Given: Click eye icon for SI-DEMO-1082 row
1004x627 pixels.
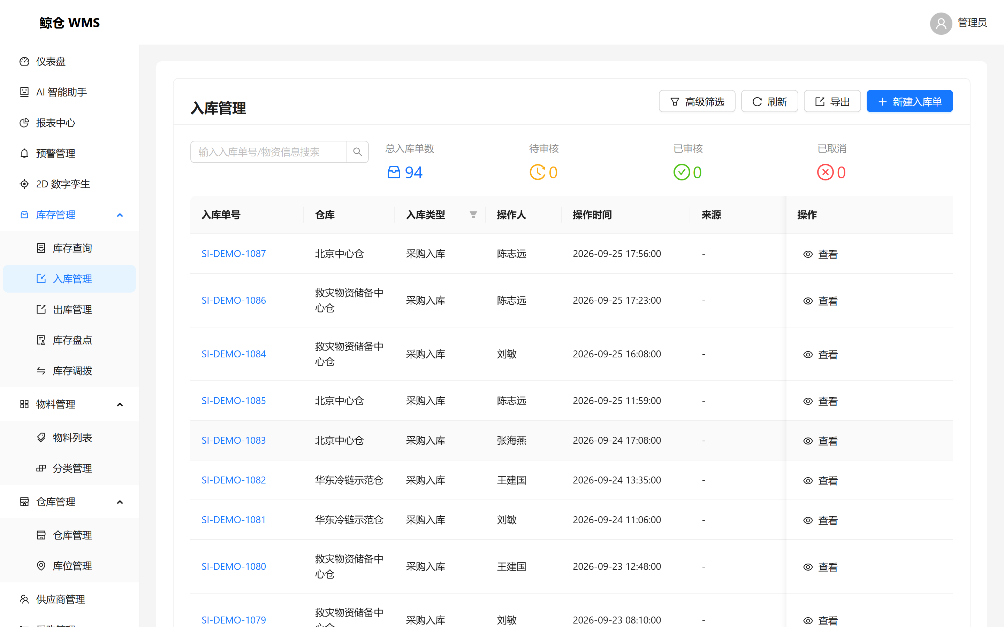Looking at the screenshot, I should coord(807,481).
